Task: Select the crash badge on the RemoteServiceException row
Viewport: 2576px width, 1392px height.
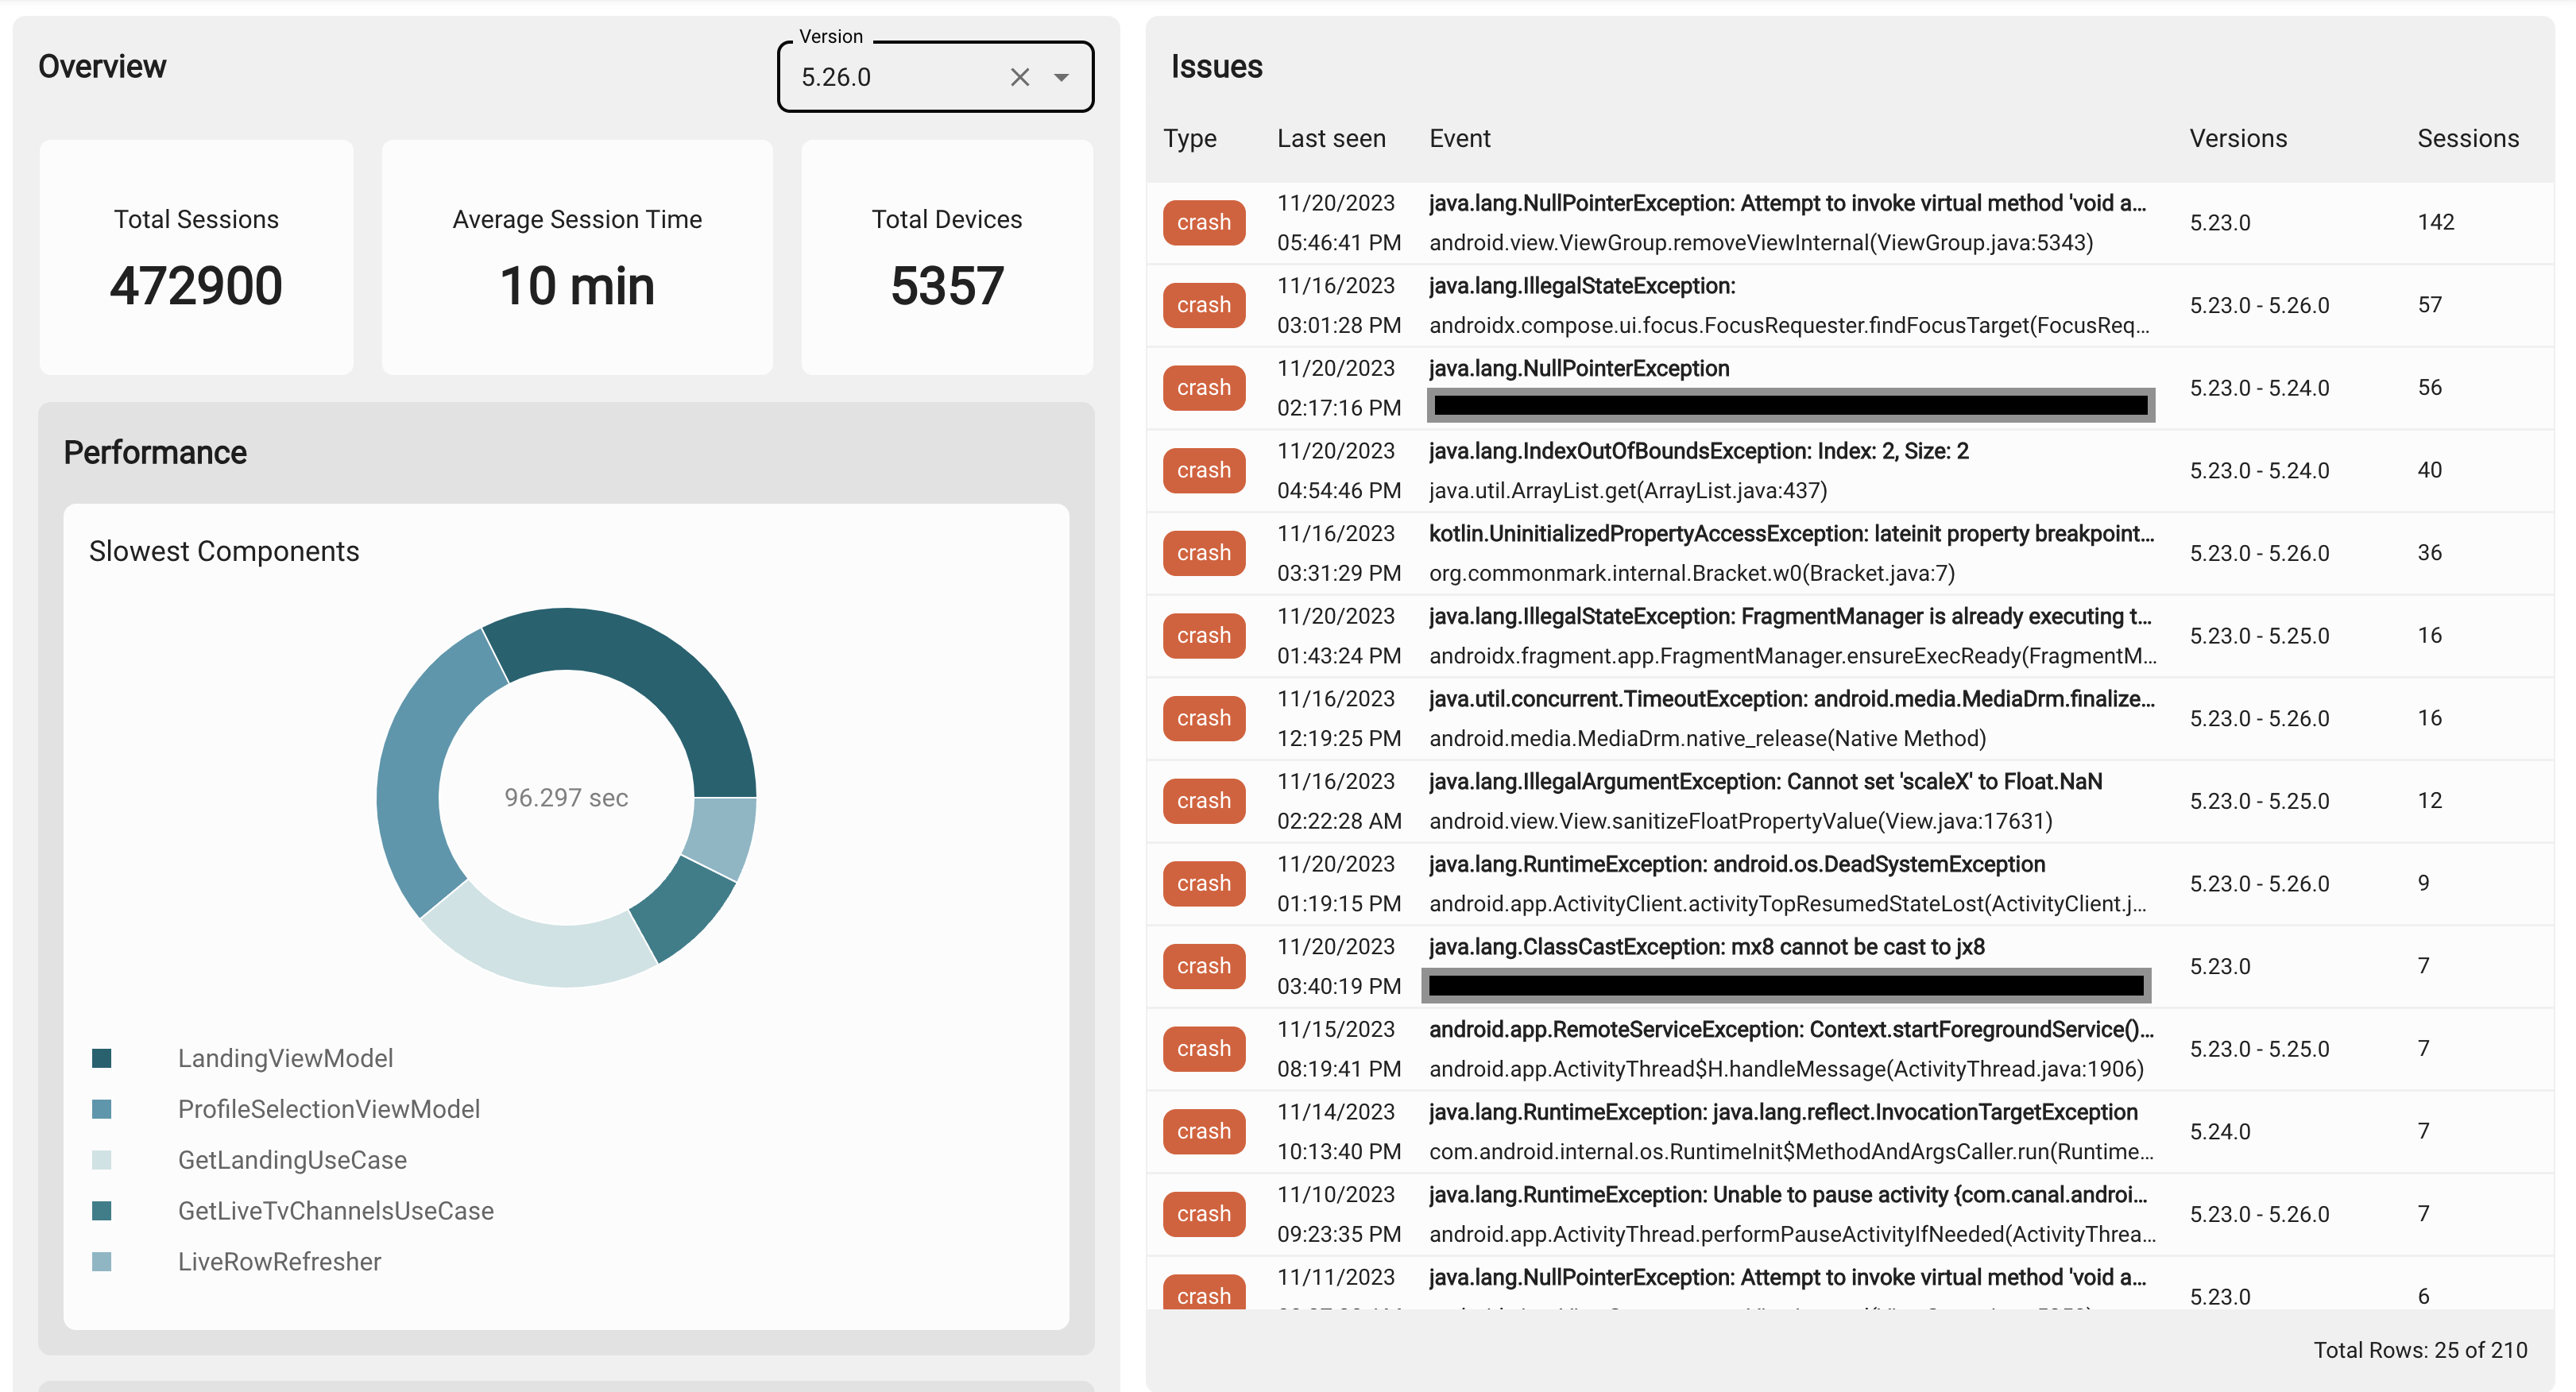Action: click(x=1204, y=1048)
